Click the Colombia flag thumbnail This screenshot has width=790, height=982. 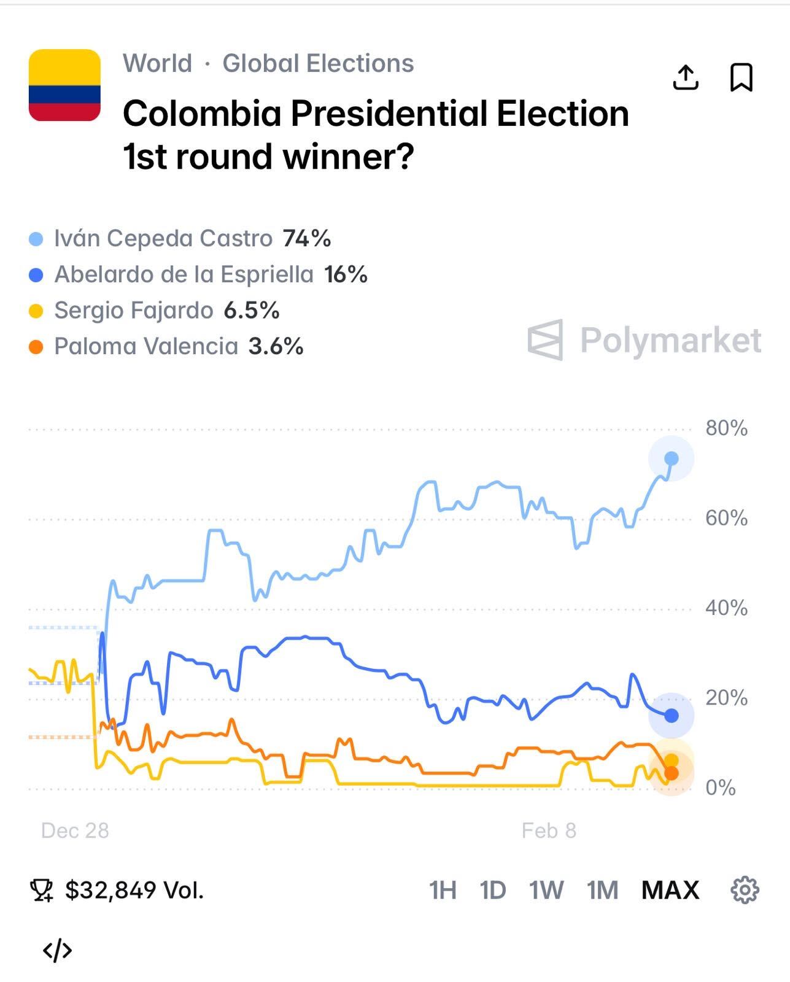(x=64, y=85)
